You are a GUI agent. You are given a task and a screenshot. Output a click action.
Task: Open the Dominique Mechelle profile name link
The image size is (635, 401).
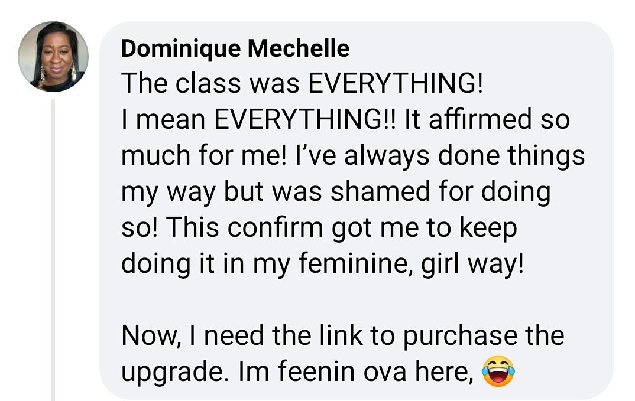(x=235, y=49)
